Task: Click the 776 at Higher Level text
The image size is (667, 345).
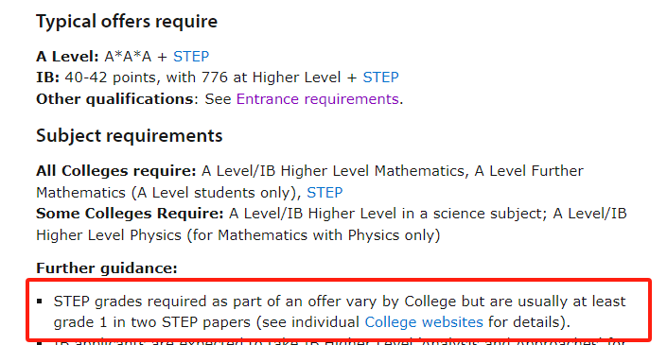Action: [272, 78]
